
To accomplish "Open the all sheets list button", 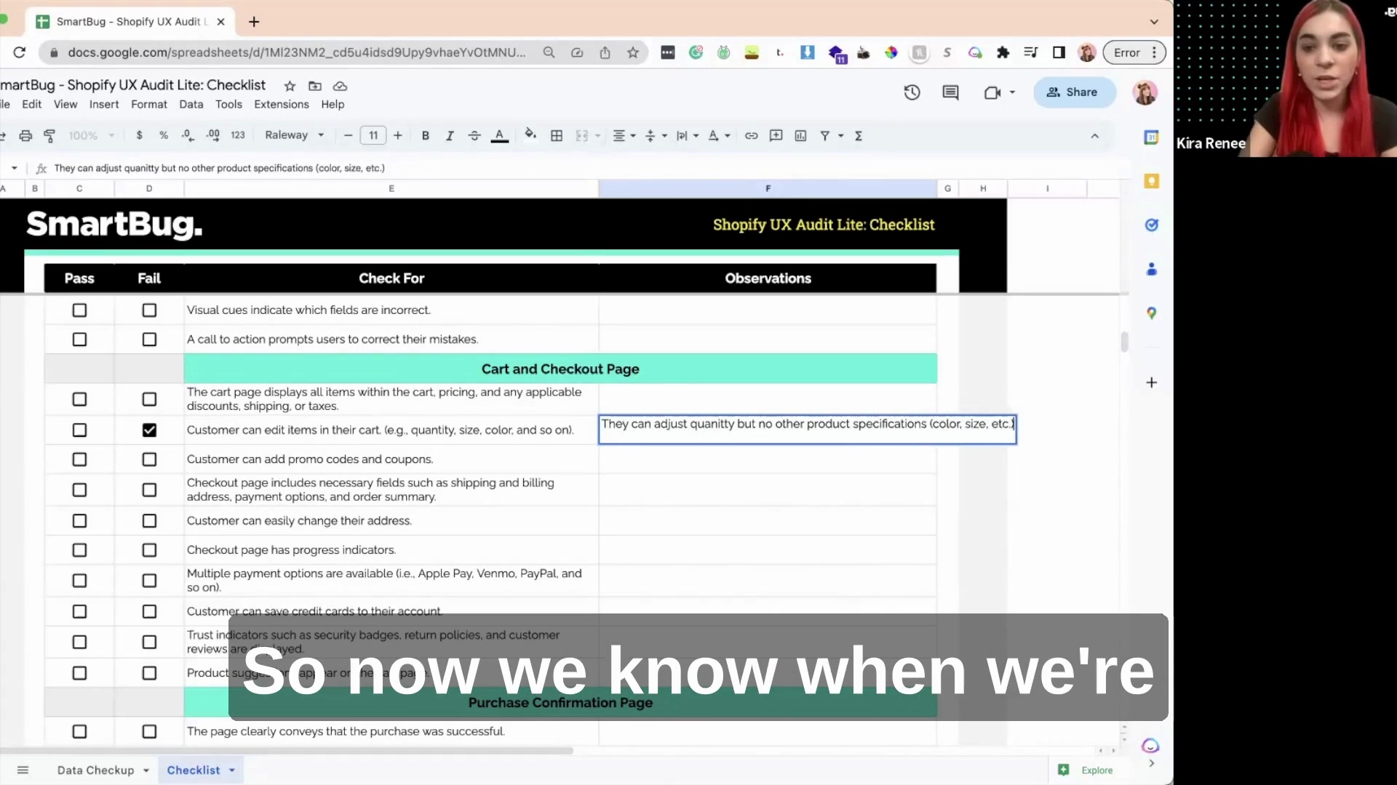I will tap(23, 770).
